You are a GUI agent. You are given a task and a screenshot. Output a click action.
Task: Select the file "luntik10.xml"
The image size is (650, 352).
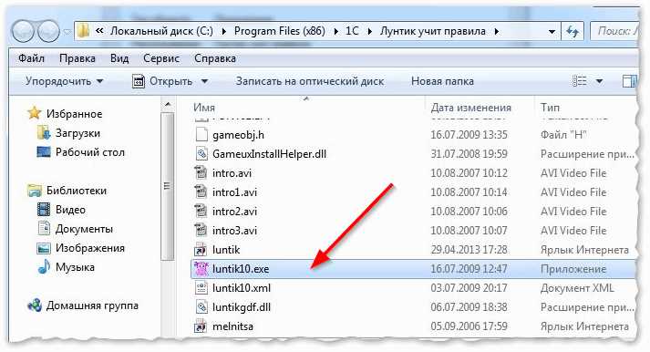[242, 288]
